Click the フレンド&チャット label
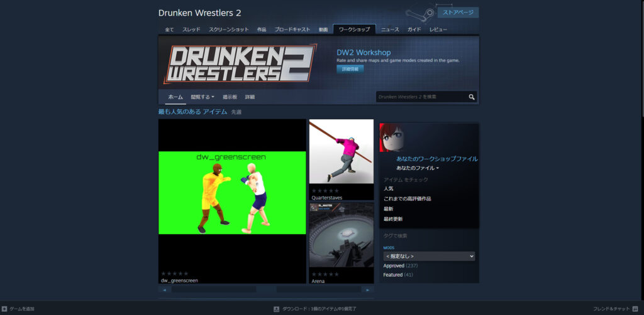The height and width of the screenshot is (315, 644). (x=611, y=309)
